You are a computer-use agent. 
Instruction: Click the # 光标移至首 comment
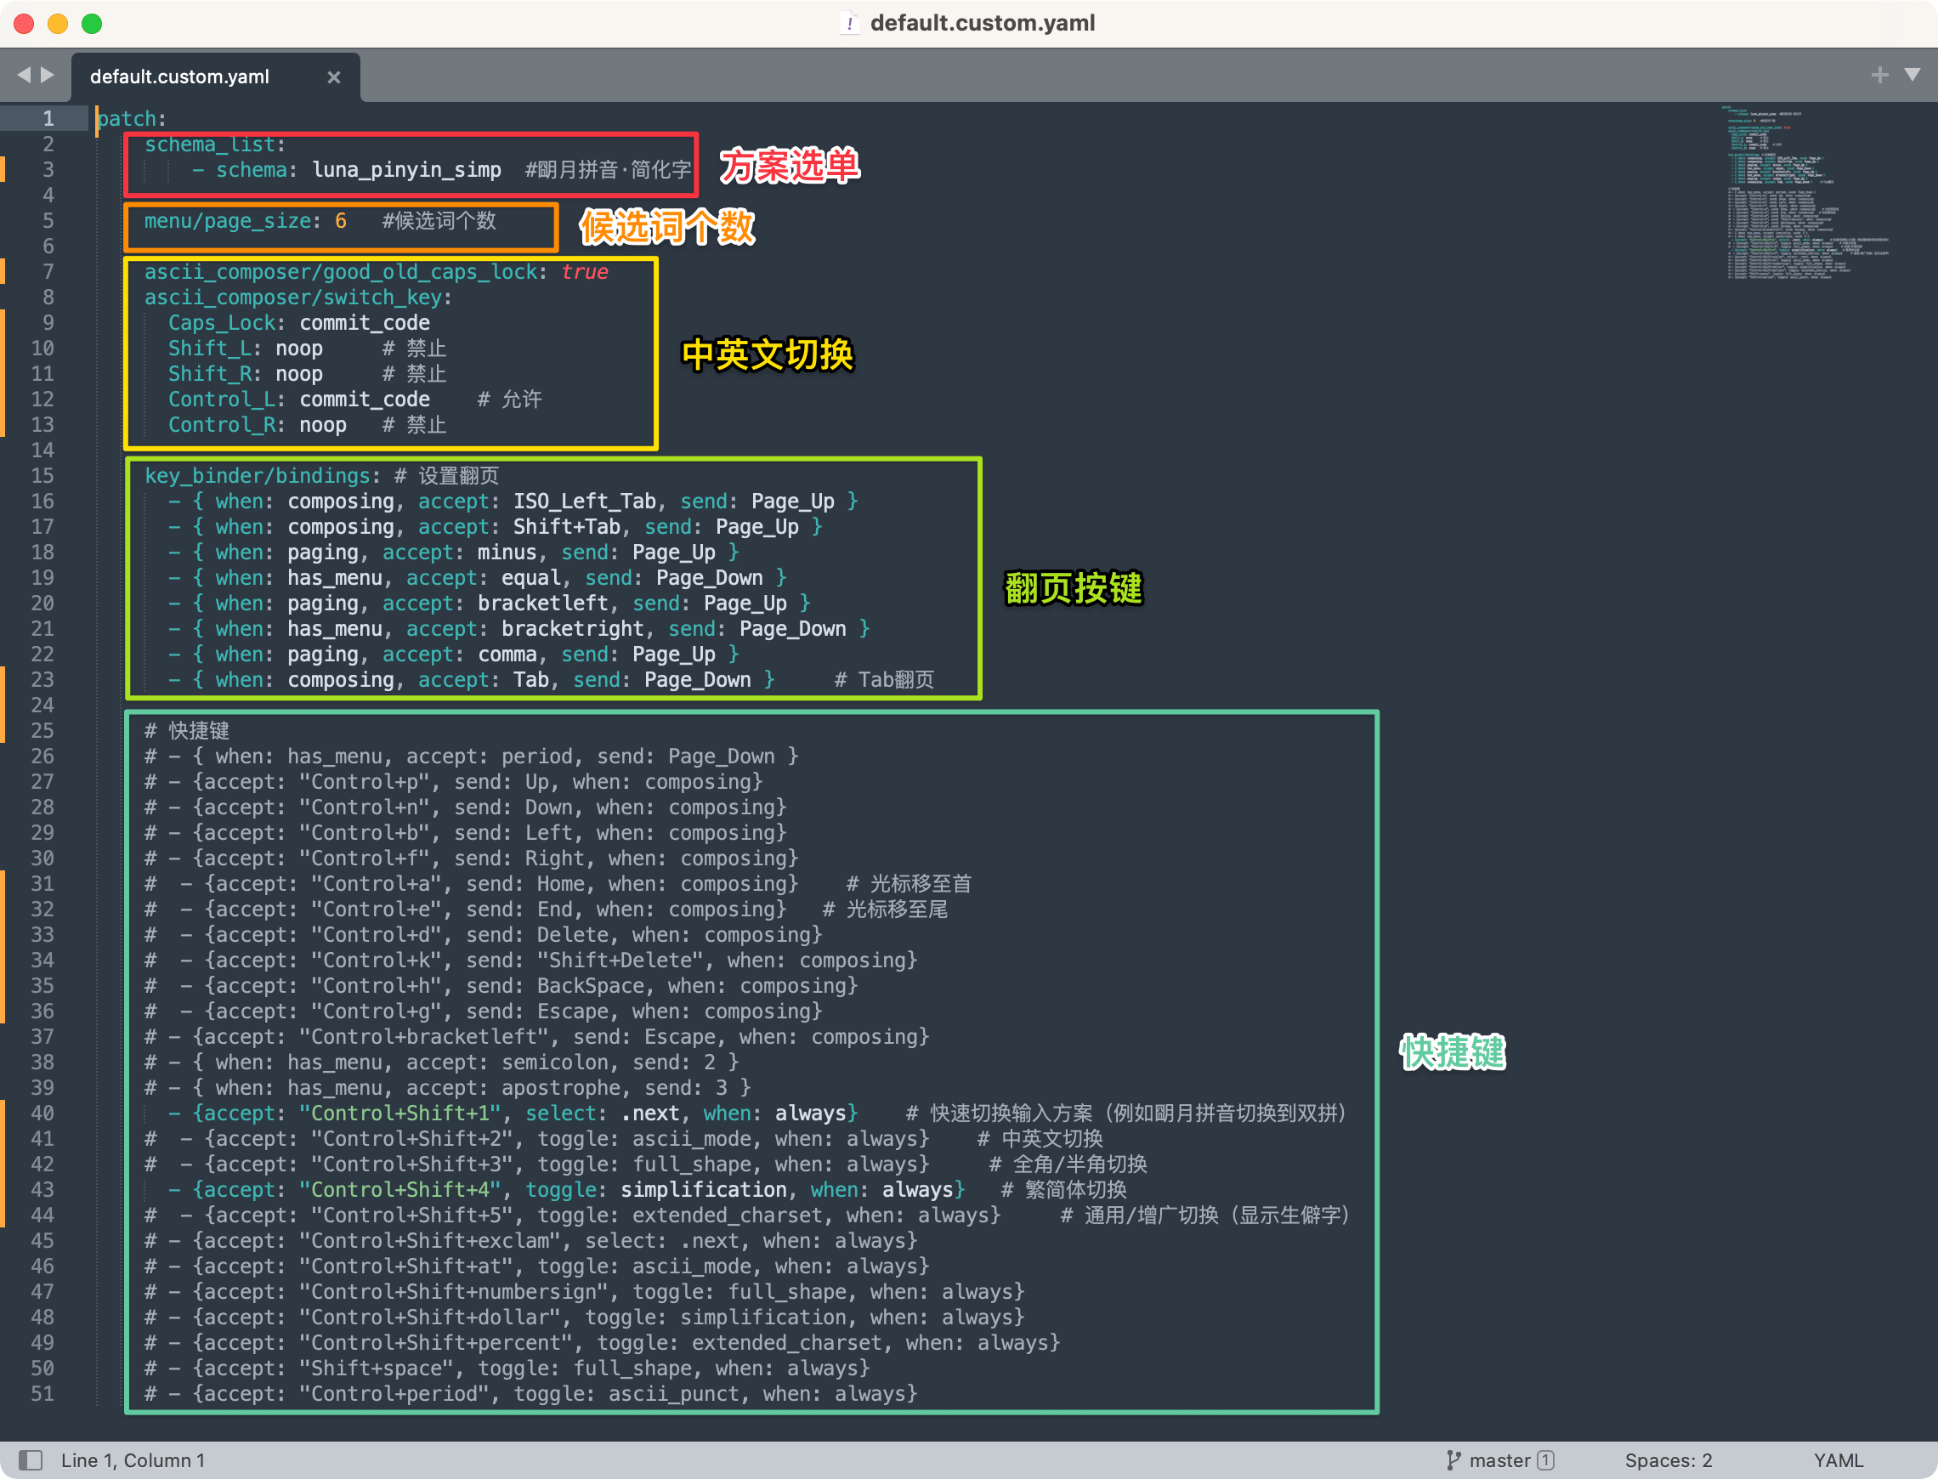click(x=909, y=885)
